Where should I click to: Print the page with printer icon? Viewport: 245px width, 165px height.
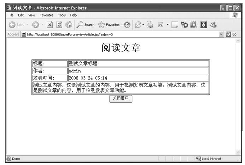coord(150,25)
